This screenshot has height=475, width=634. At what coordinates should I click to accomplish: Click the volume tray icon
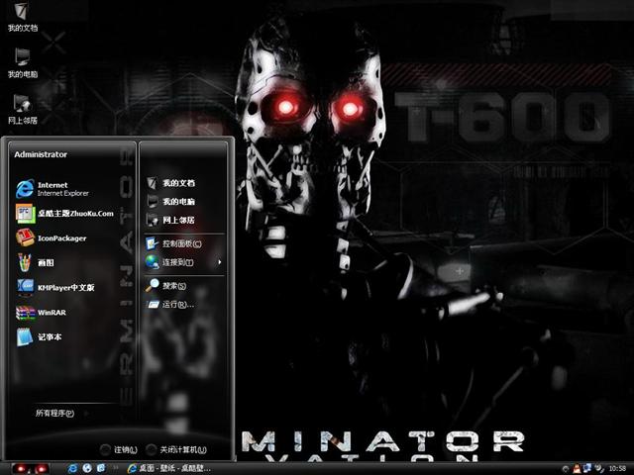599,468
